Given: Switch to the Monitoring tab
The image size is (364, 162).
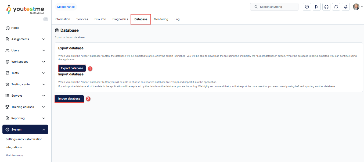Looking at the screenshot, I should 161,19.
